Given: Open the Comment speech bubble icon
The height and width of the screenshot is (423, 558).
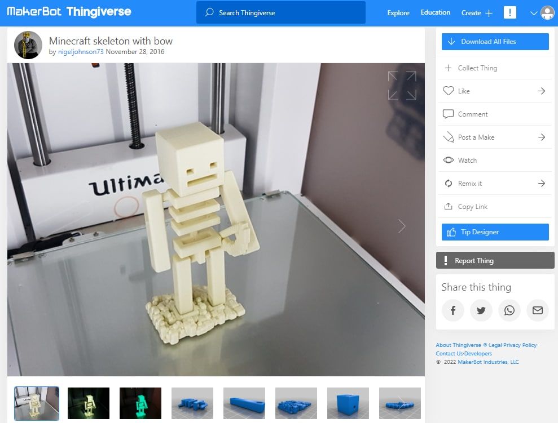Looking at the screenshot, I should click(448, 114).
